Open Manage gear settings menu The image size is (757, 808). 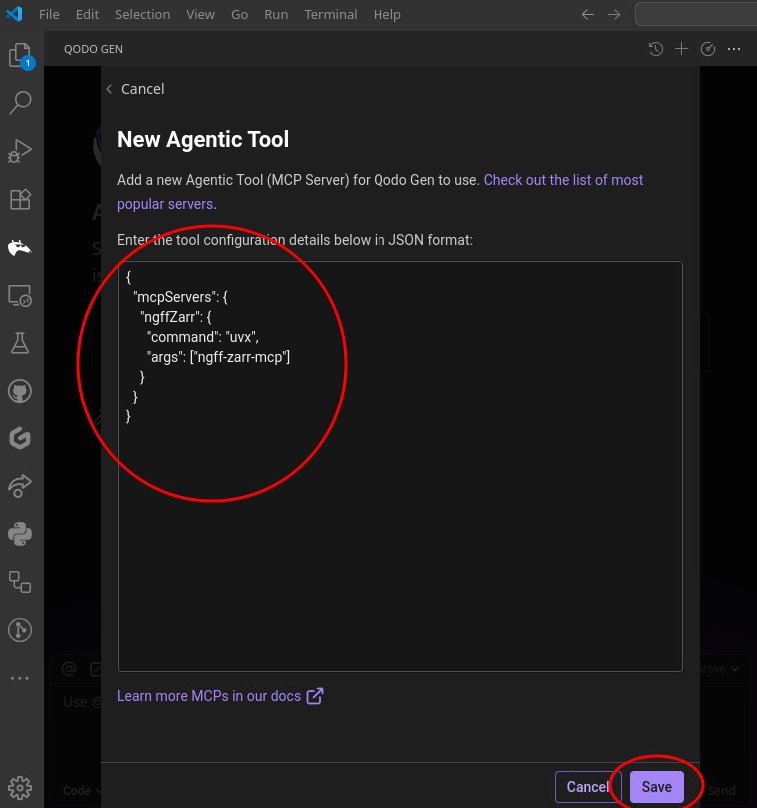[x=20, y=786]
